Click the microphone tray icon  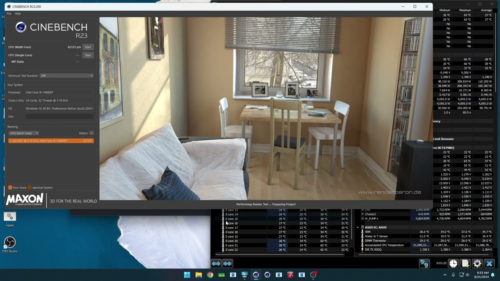[x=454, y=275]
